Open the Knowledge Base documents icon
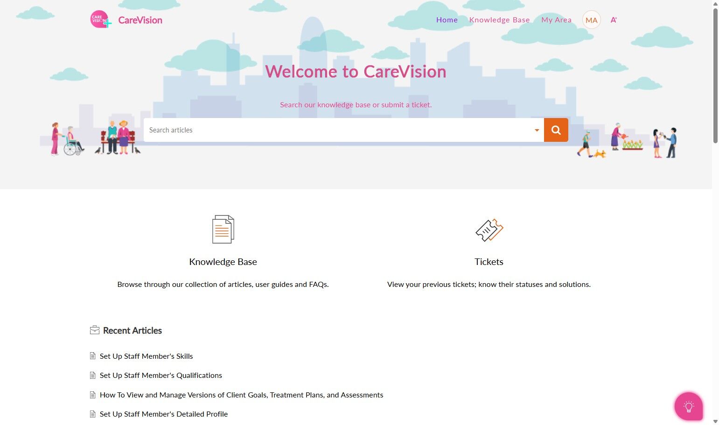 click(223, 229)
